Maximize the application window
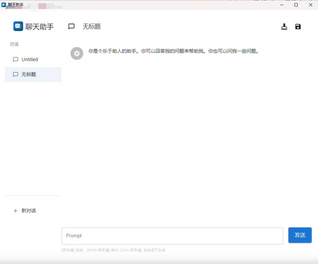This screenshot has width=318, height=264. tap(295, 5)
